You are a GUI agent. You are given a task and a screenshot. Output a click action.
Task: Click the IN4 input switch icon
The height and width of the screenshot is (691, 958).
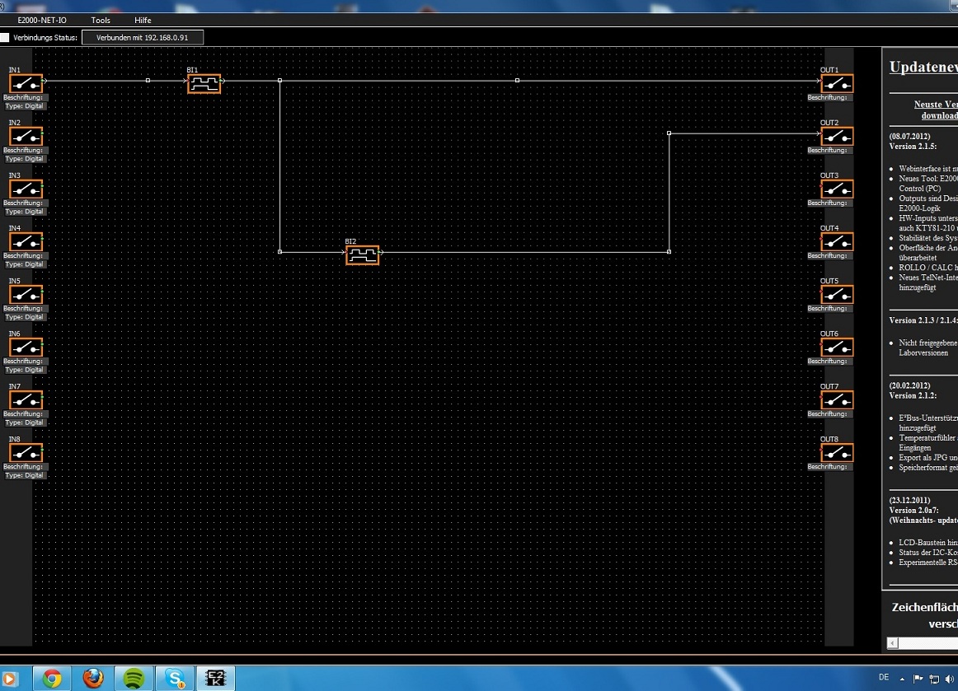click(x=26, y=241)
